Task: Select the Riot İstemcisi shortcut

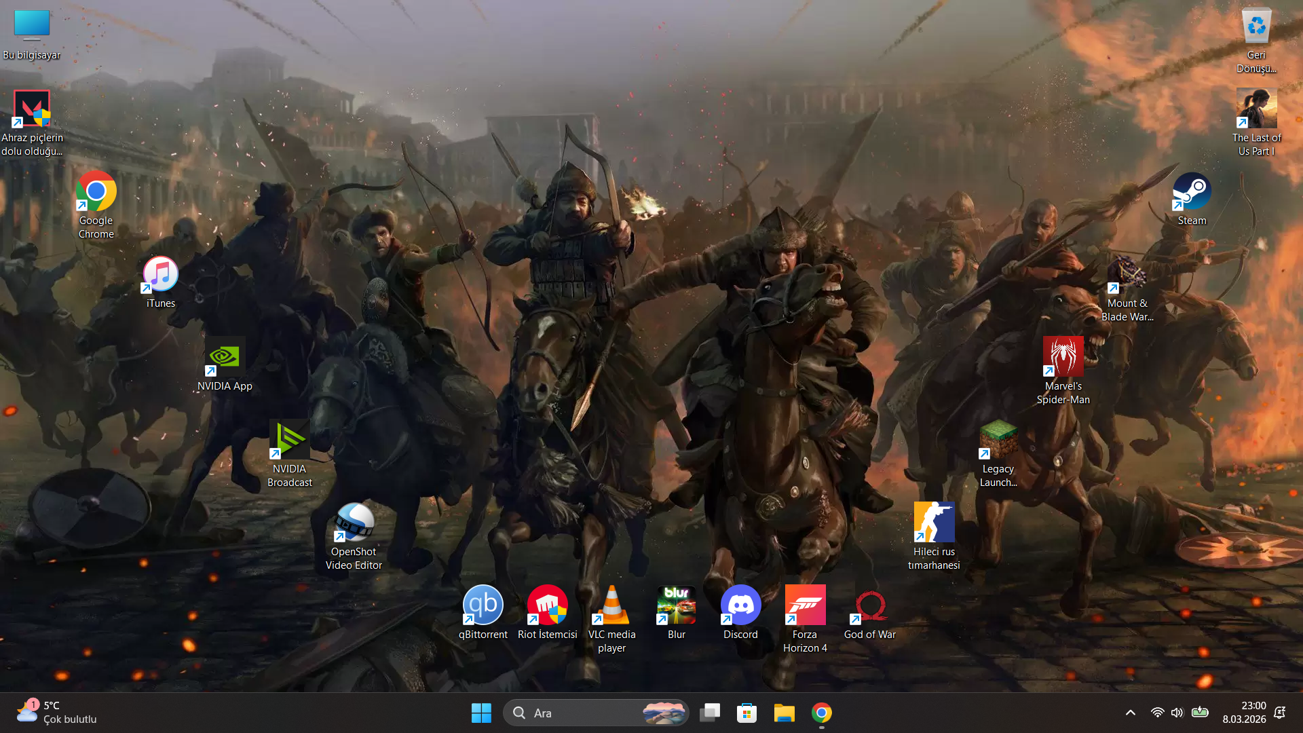Action: pyautogui.click(x=547, y=614)
